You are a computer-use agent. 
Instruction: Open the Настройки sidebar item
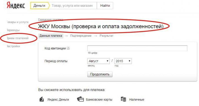[13, 46]
